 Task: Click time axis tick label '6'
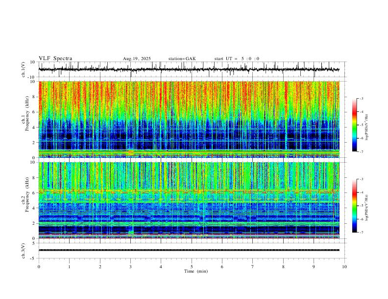(x=222, y=267)
